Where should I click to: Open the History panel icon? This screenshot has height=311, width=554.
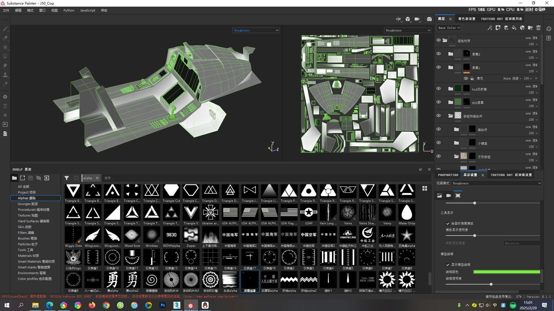549,29
